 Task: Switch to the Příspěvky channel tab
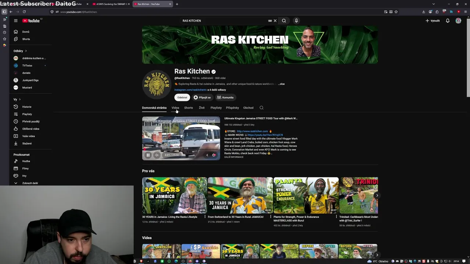pyautogui.click(x=232, y=108)
